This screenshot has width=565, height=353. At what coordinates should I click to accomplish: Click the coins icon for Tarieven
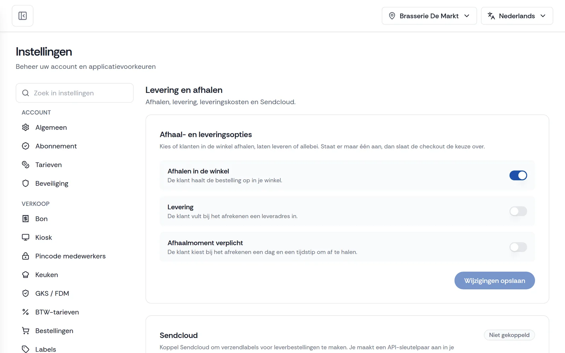[x=25, y=165]
